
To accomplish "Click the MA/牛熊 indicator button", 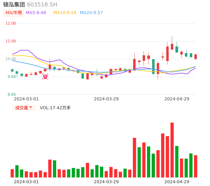I will (13, 13).
